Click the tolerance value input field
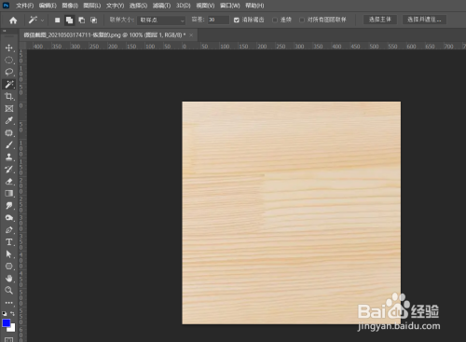466x342 pixels. tap(218, 20)
